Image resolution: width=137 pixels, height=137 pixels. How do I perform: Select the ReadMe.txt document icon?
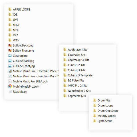point(10,92)
